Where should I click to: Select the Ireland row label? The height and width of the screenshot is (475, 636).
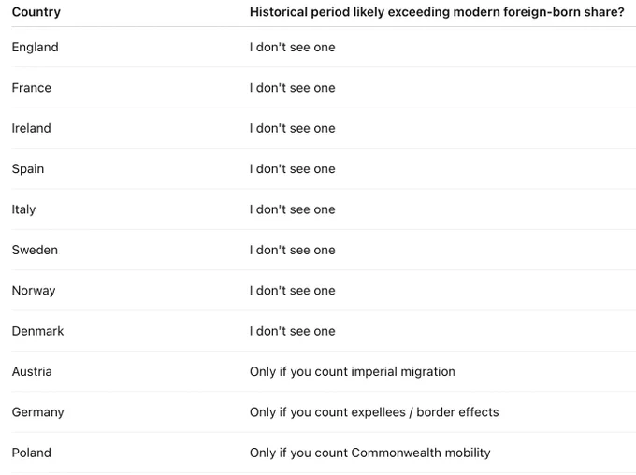coord(31,128)
